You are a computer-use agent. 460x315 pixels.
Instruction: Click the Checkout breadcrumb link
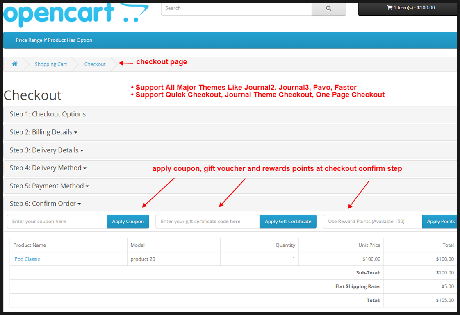coord(95,64)
